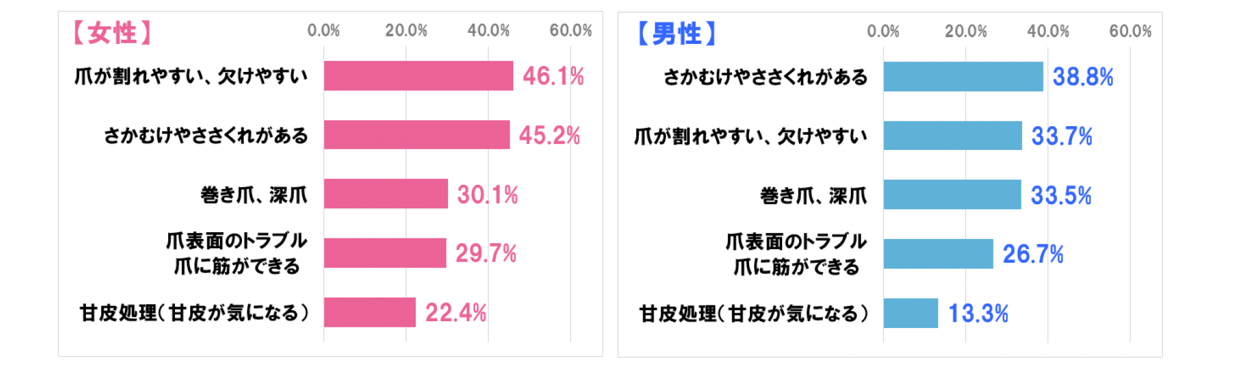This screenshot has width=1241, height=367.
Task: Click the blue 33.5% bar
Action: (x=952, y=194)
